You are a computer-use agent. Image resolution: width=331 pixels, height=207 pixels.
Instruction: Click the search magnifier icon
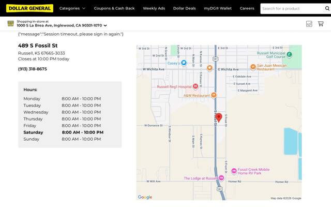[327, 8]
